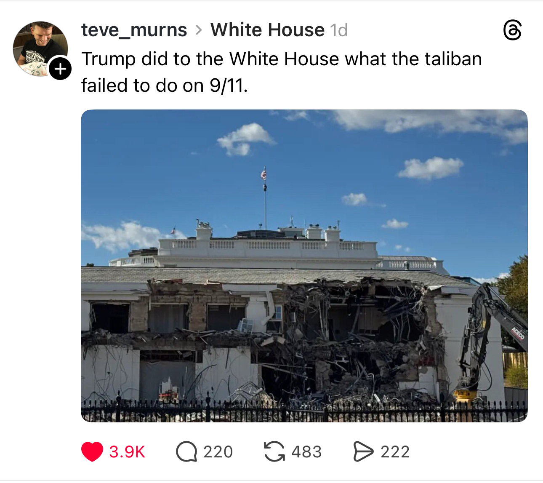Click the 483 reposts count
Screen dimensions: 543x483
click(306, 452)
